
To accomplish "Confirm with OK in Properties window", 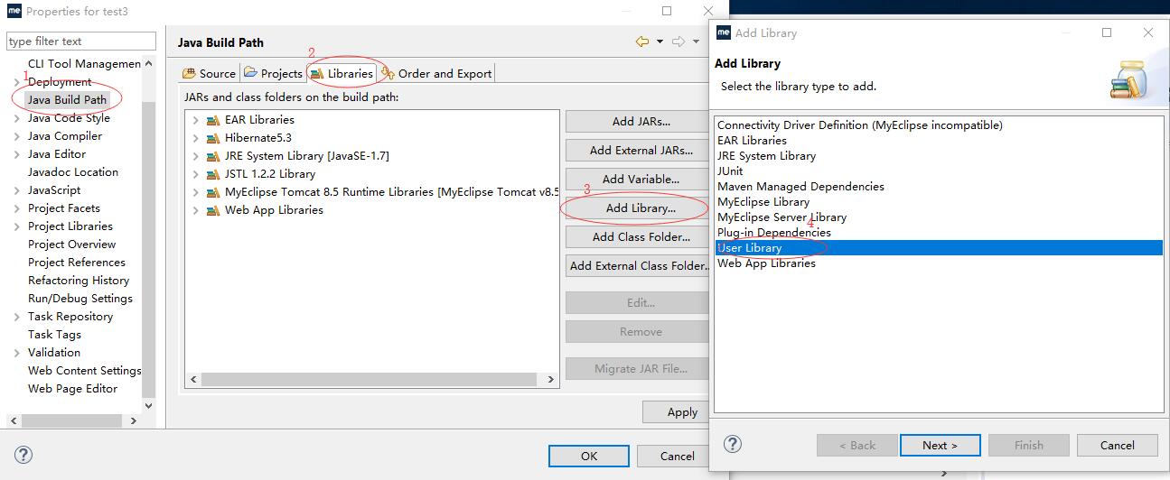I will [x=589, y=456].
